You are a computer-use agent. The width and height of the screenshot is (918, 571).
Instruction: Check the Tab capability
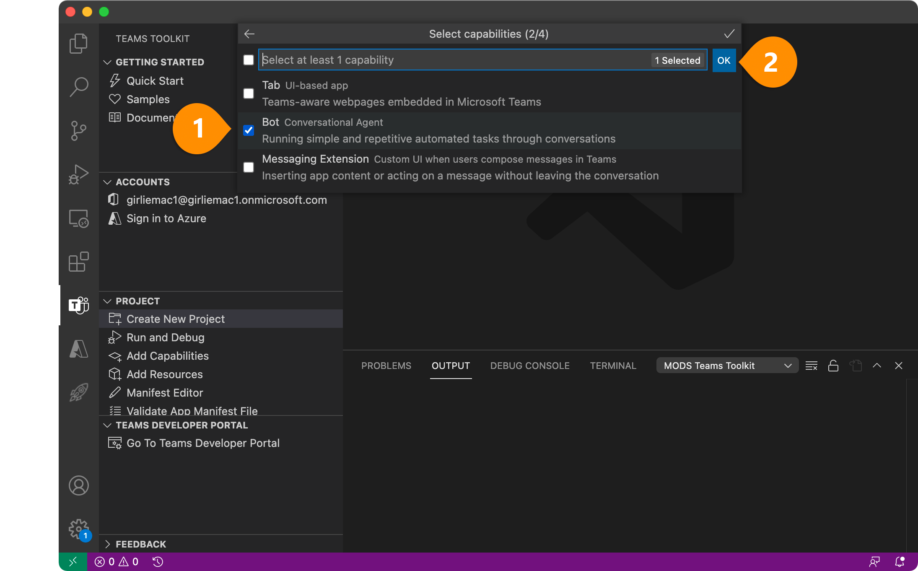point(248,93)
